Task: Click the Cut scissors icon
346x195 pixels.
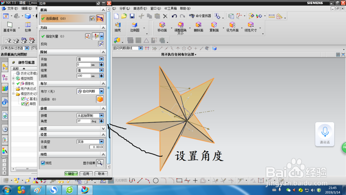Action: (x=141, y=16)
